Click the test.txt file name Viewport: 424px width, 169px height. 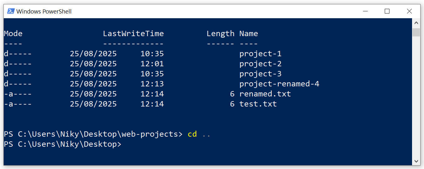point(258,104)
